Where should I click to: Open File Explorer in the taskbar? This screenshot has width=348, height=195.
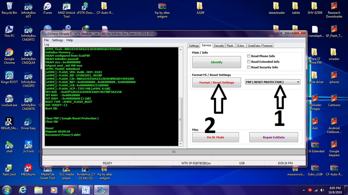tap(39, 190)
